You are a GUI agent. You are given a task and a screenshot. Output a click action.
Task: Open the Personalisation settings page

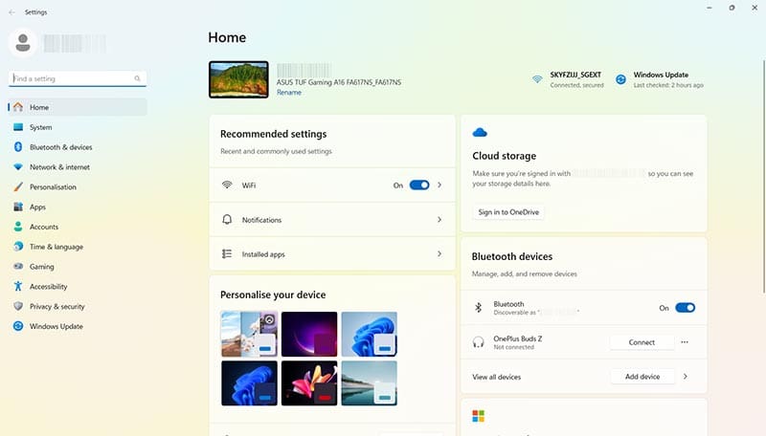(78, 187)
